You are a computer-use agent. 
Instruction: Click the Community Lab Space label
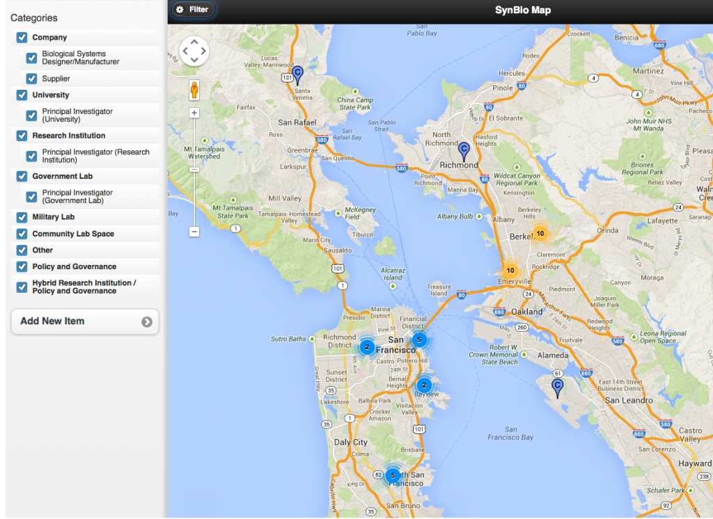73,234
